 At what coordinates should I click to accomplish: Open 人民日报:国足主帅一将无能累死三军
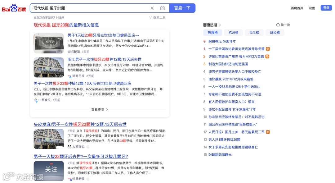[x=236, y=132]
